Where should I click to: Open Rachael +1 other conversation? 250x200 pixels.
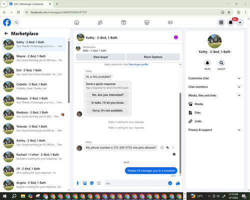pyautogui.click(x=33, y=156)
